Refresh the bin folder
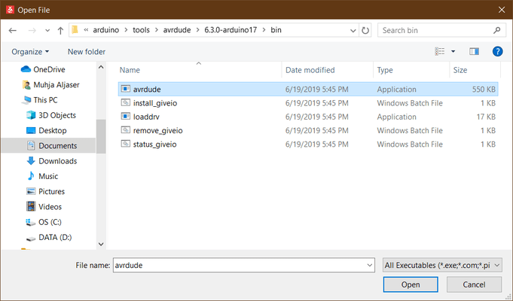Screen dimensions: 513x301 coord(365,30)
